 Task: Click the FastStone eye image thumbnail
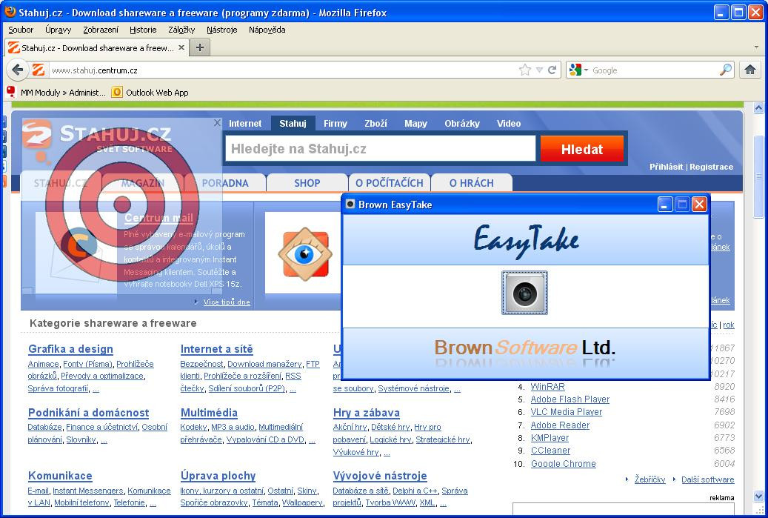click(x=304, y=253)
